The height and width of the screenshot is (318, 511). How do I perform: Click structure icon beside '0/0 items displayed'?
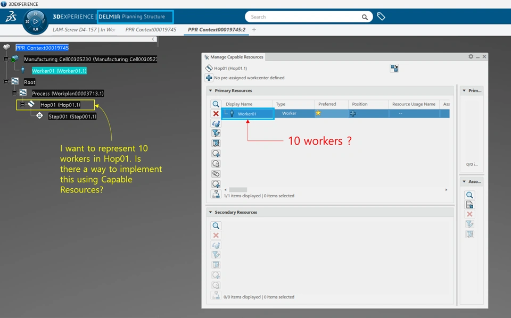pyautogui.click(x=216, y=296)
